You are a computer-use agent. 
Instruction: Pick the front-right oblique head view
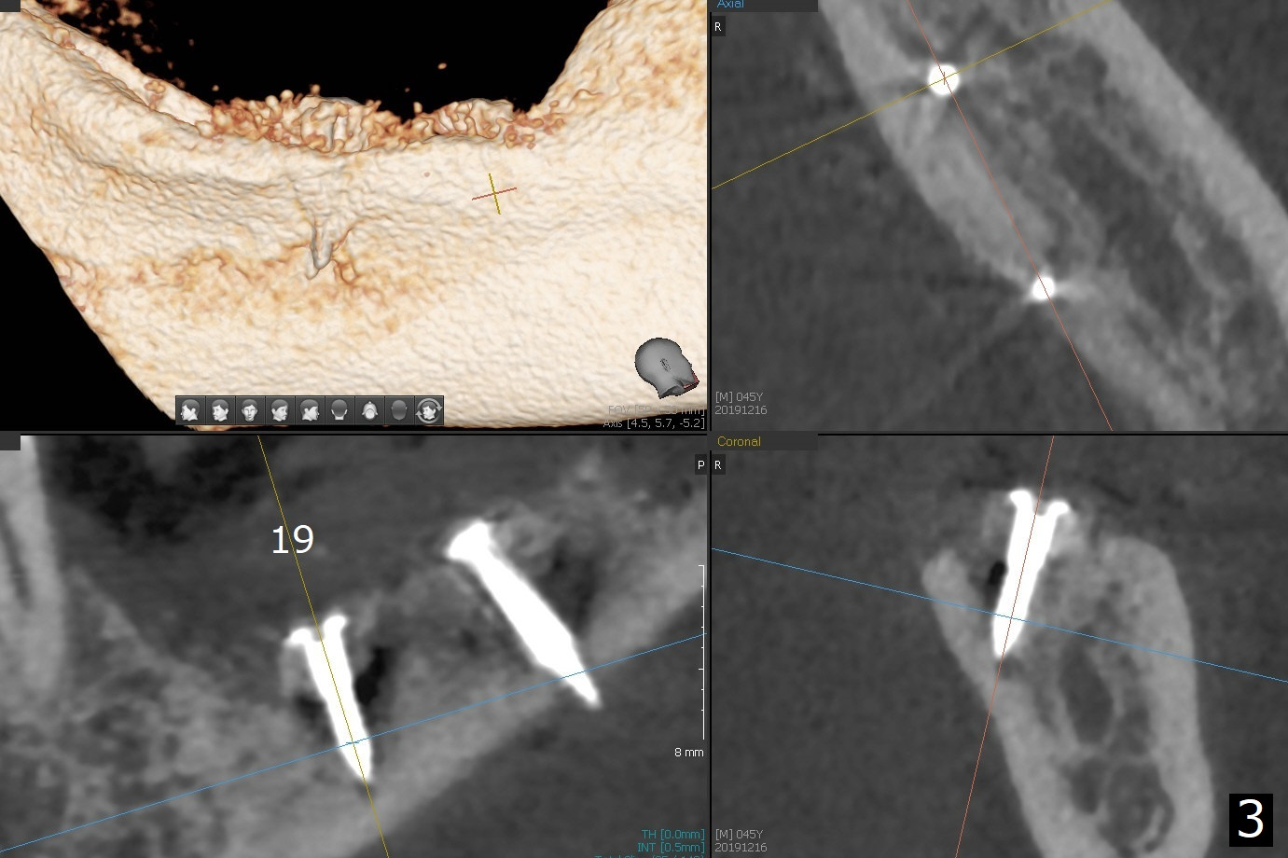coord(280,410)
